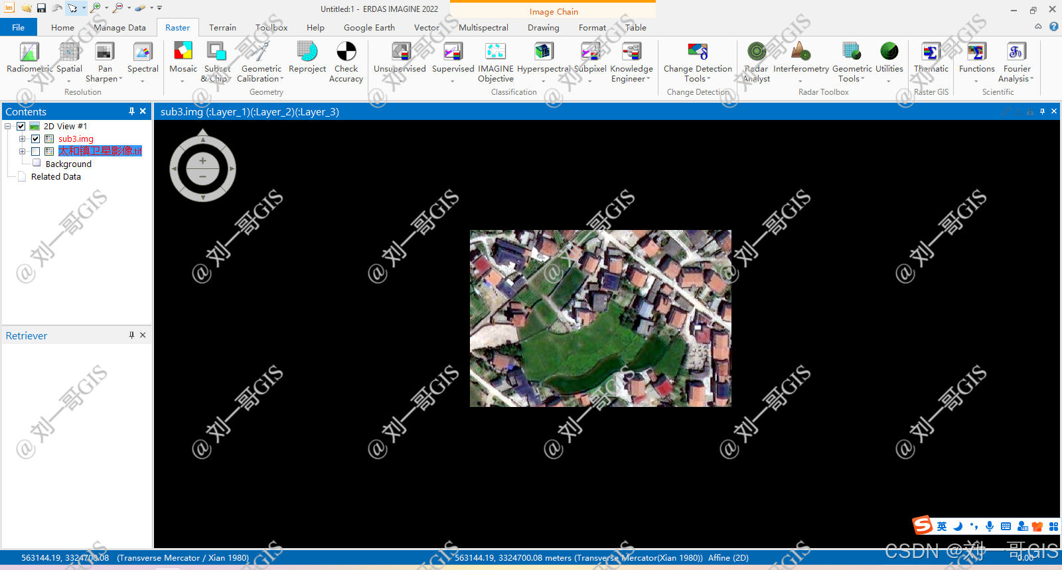Open the File menu

[19, 27]
